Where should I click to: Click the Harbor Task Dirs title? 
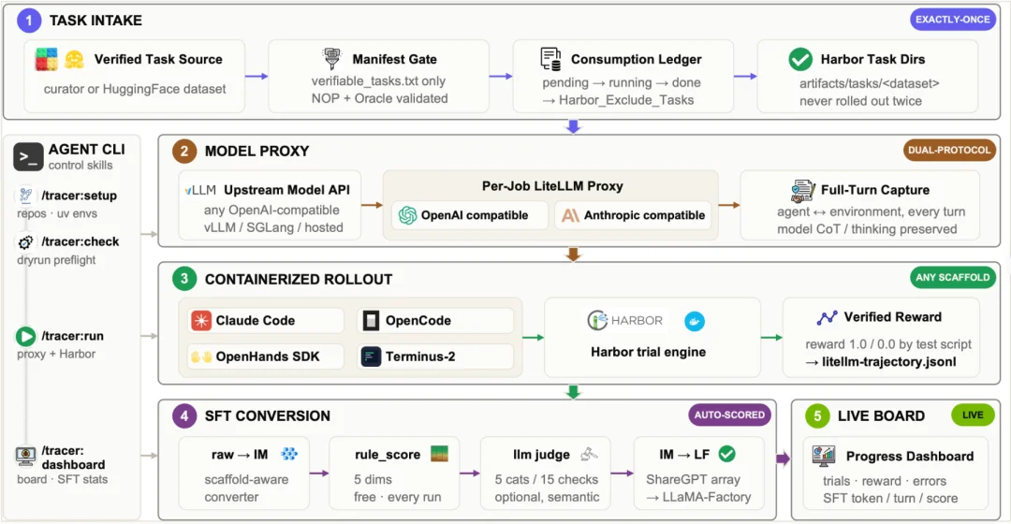[x=872, y=59]
